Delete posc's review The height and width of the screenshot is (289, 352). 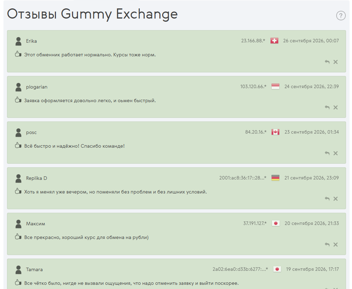tap(336, 153)
